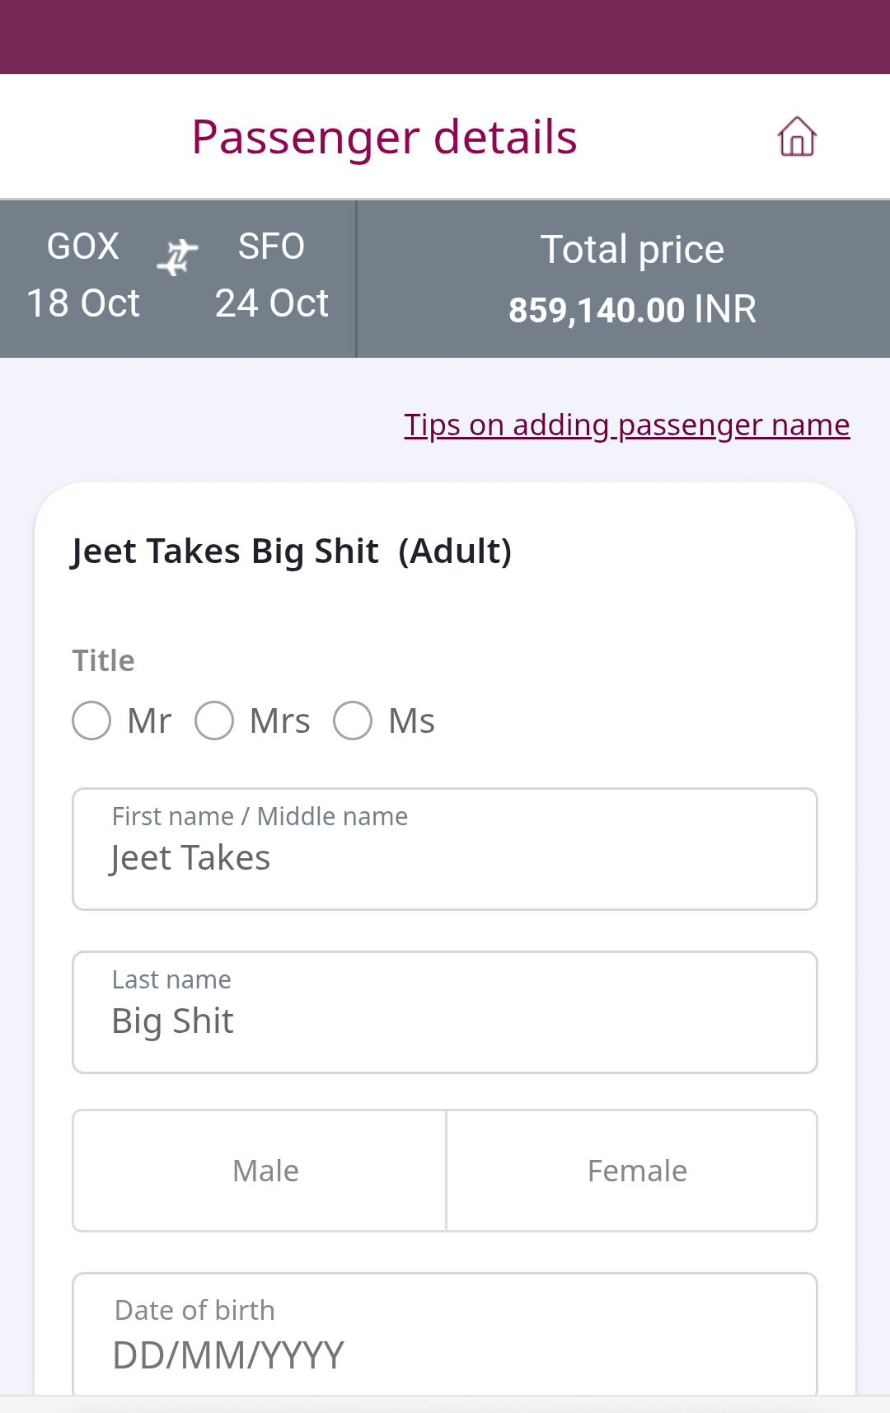Click the Mrs label text
Screen dimensions: 890x1413
(279, 721)
